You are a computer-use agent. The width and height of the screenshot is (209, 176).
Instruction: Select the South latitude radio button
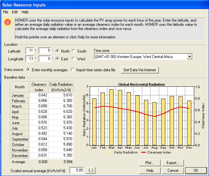click(x=74, y=51)
